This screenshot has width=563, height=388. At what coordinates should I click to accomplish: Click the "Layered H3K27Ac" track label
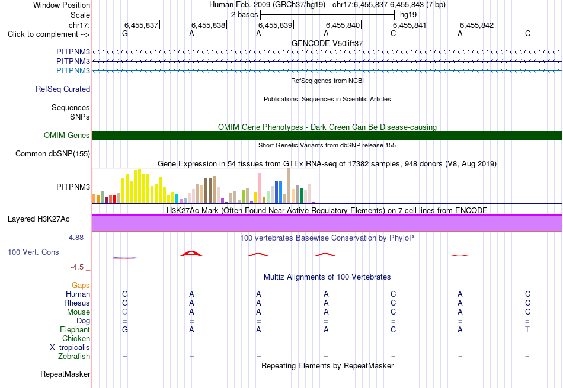tap(39, 219)
